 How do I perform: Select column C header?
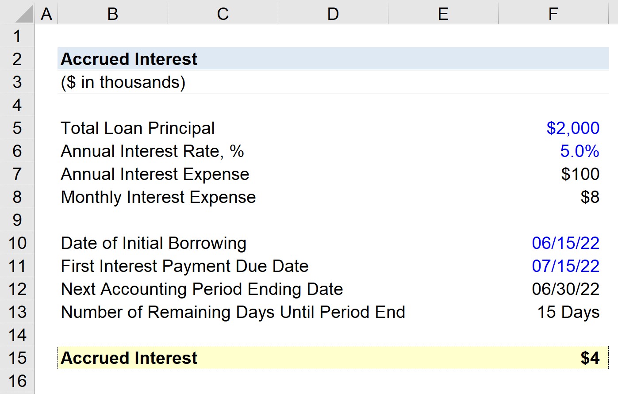(223, 13)
